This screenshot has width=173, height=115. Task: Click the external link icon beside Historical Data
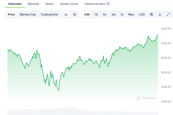point(108,4)
